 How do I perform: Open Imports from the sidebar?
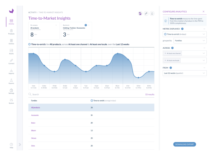click(x=11, y=72)
